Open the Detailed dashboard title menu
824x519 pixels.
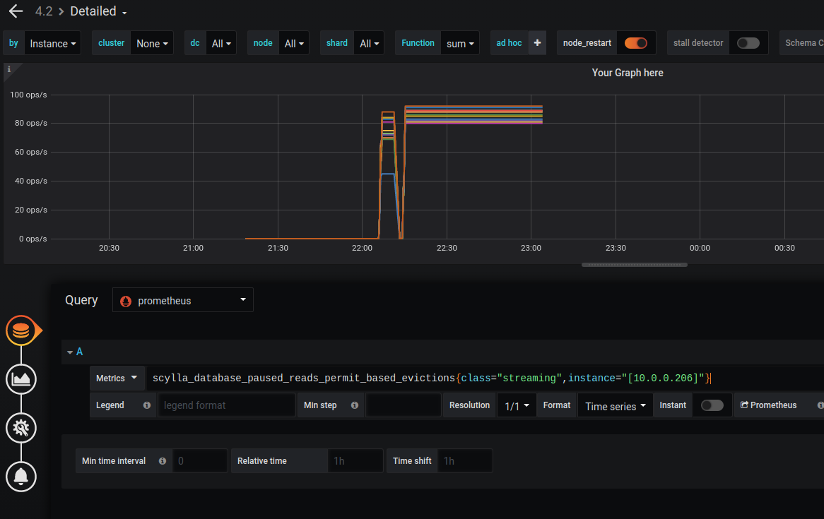(98, 11)
